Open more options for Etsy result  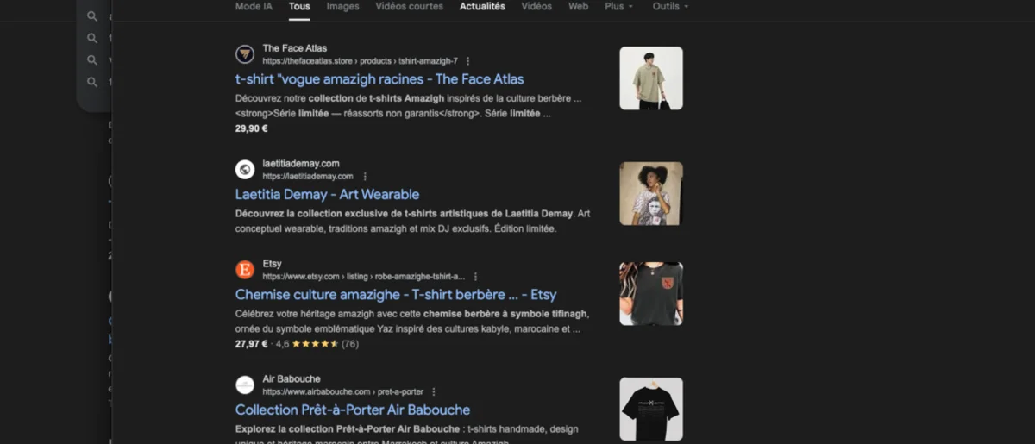[x=475, y=277]
